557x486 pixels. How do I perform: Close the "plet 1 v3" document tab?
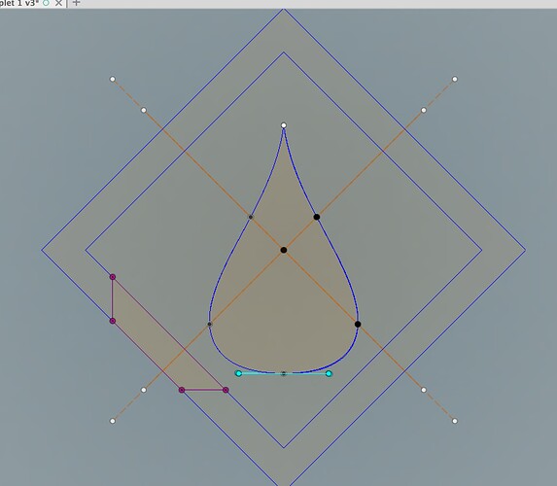[x=58, y=3]
